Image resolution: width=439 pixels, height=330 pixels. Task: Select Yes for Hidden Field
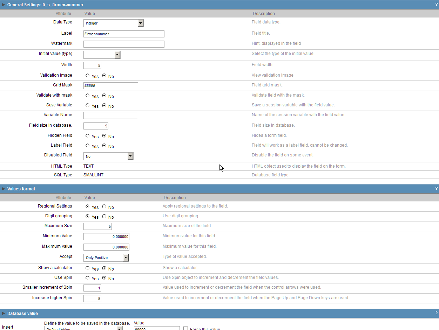point(87,136)
